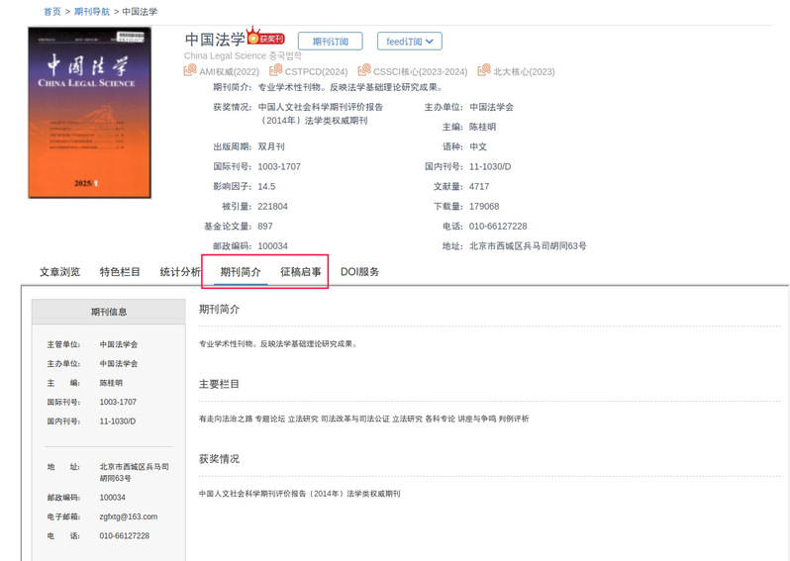Open 期刊导航 breadcrumb link
This screenshot has width=790, height=561.
92,11
